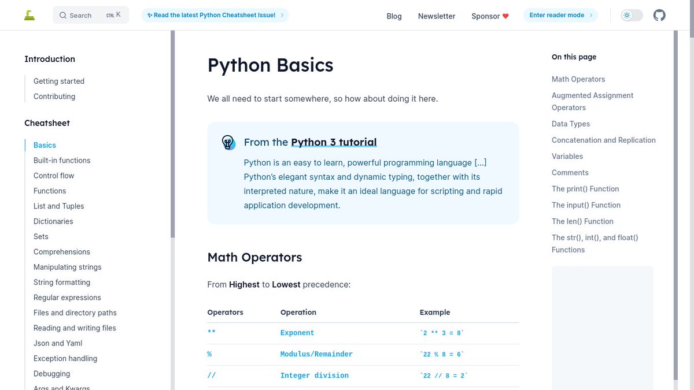Click the `22 % 8 = 6` example cell
The image size is (694, 390).
coord(442,354)
